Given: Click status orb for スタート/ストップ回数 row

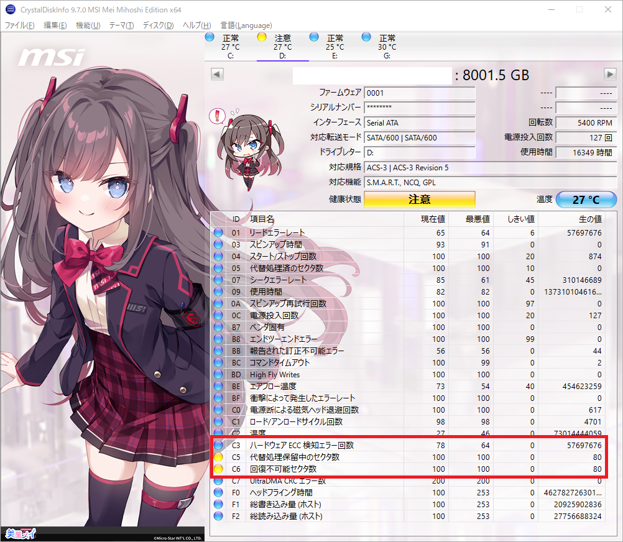Looking at the screenshot, I should click(x=218, y=257).
